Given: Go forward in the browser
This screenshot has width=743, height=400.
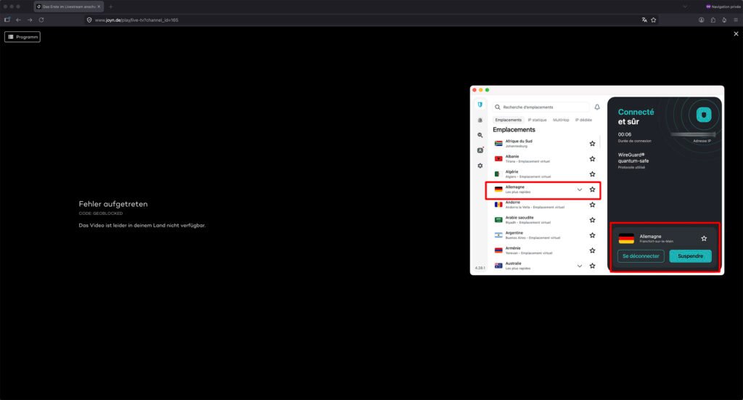Looking at the screenshot, I should tap(30, 20).
